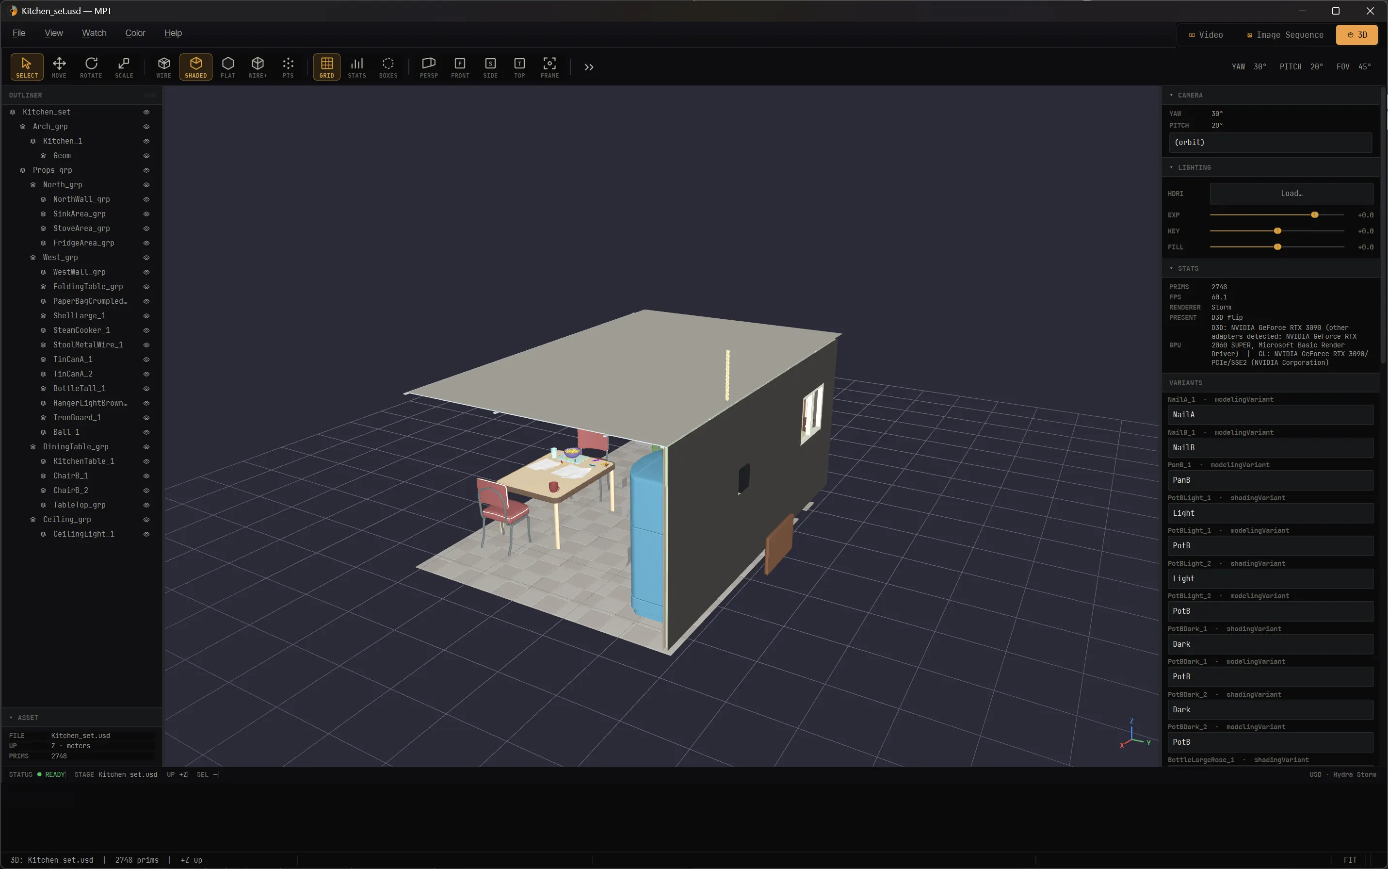1388x869 pixels.
Task: Switch to Front camera view
Action: 460,67
